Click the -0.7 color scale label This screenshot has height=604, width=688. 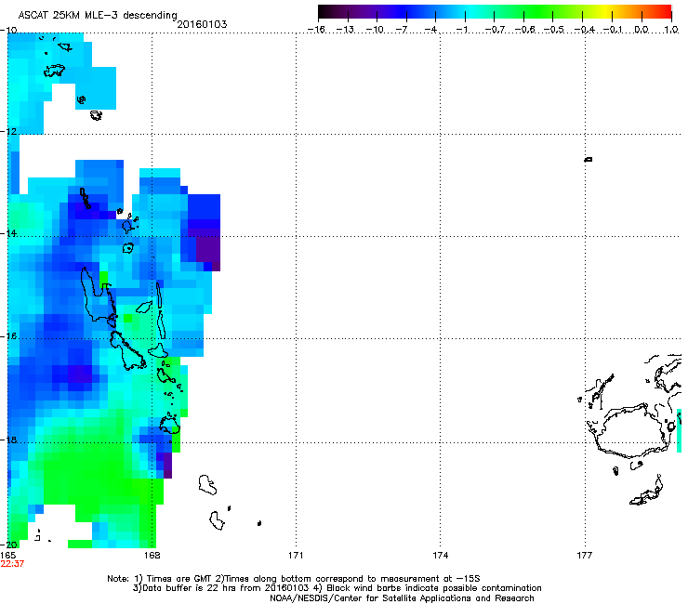(495, 30)
